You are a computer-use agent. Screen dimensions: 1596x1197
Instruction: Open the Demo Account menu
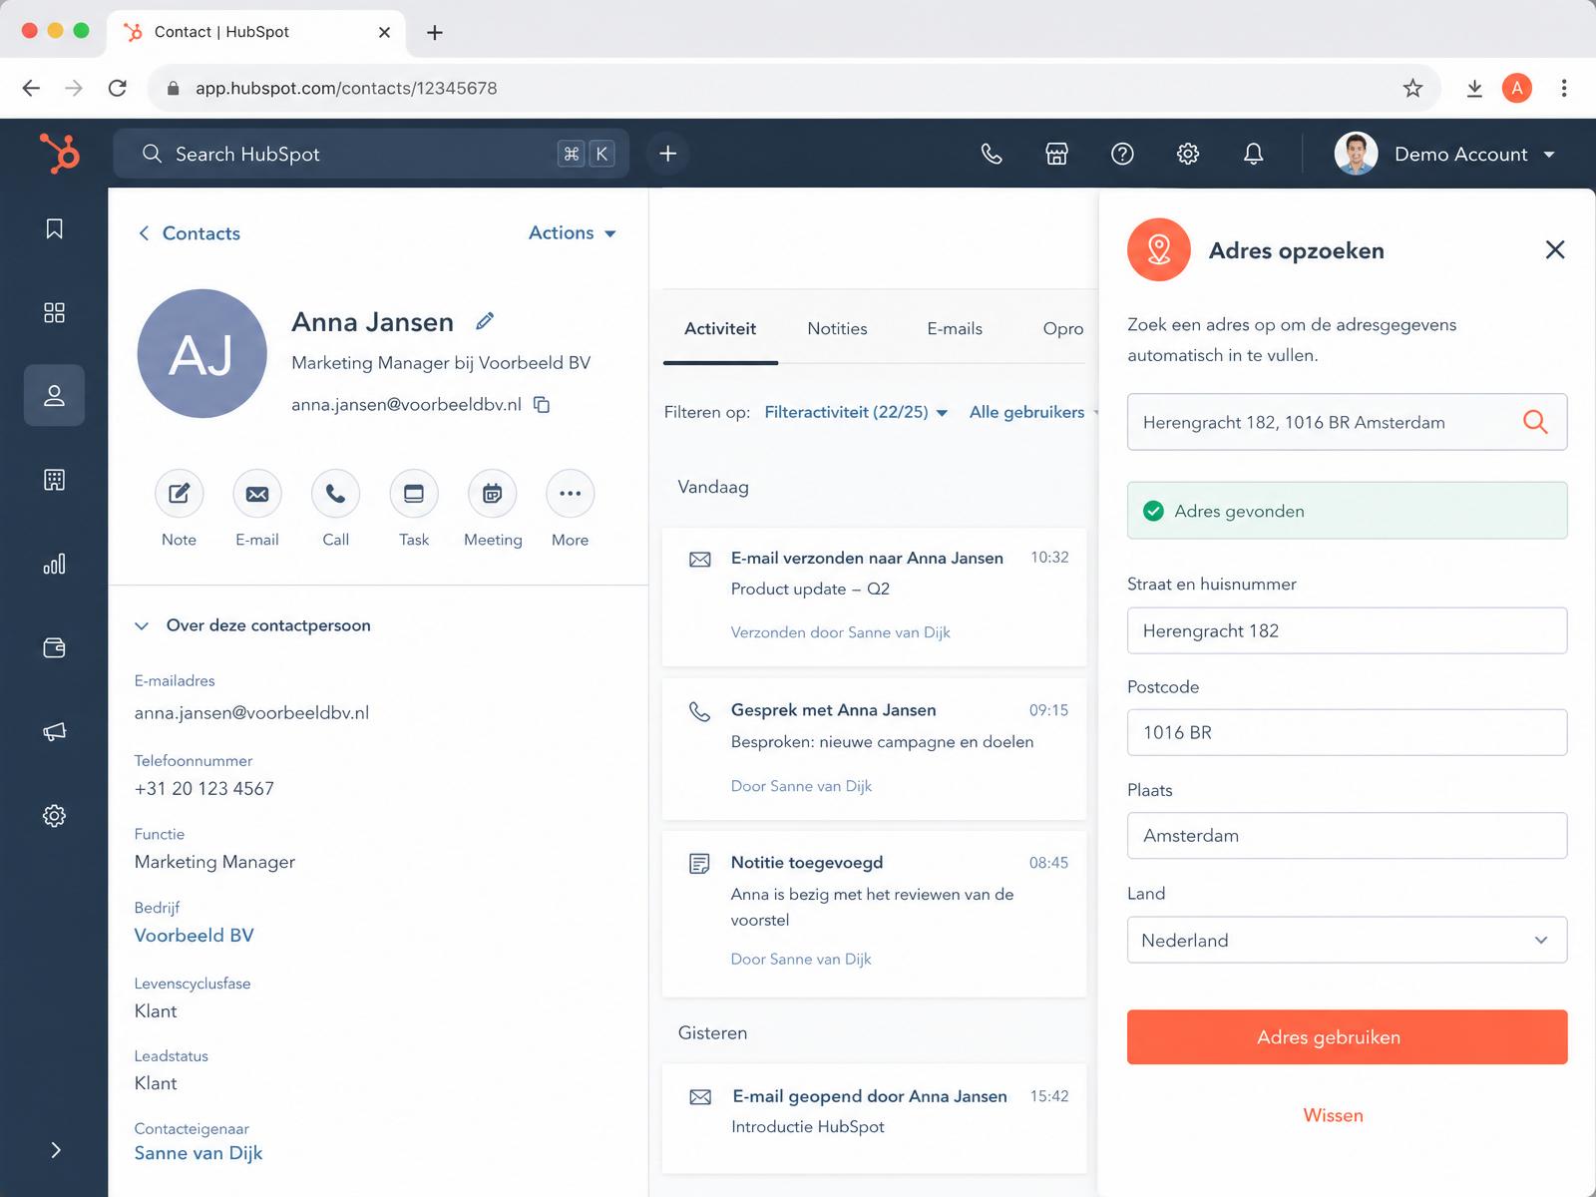pyautogui.click(x=1446, y=154)
